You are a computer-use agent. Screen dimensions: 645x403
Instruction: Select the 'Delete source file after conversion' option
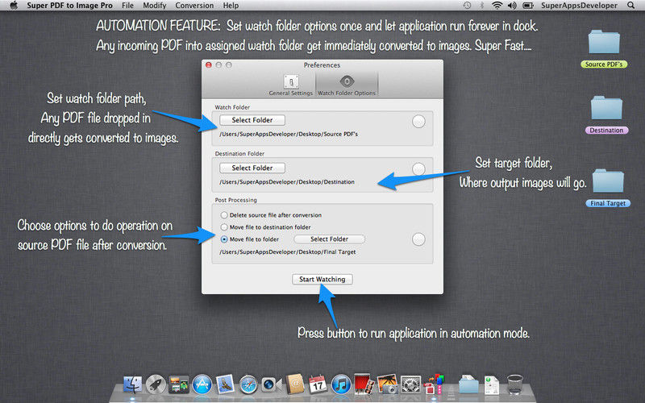pos(225,215)
